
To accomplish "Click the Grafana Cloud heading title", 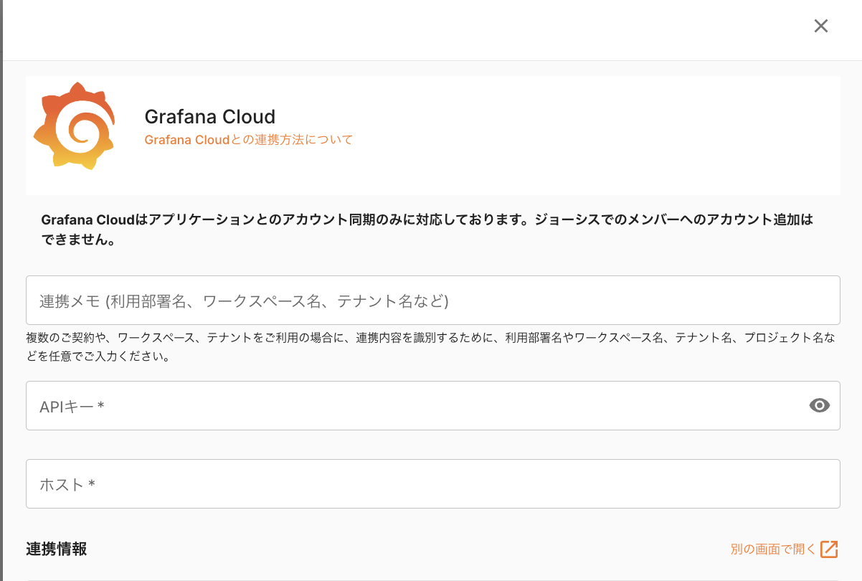I will [209, 117].
